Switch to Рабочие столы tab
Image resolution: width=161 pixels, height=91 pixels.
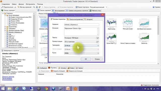click(x=95, y=11)
